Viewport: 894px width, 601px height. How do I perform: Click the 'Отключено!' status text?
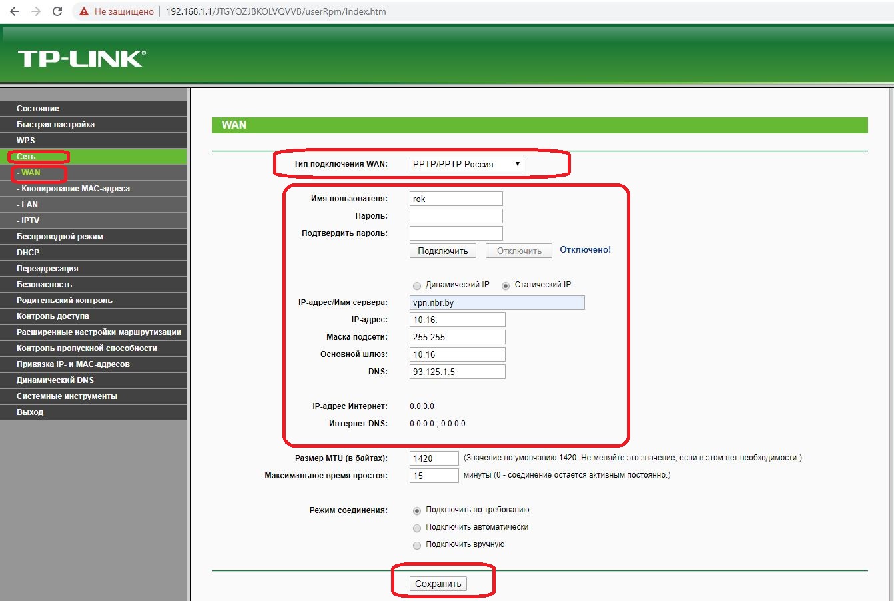[585, 250]
